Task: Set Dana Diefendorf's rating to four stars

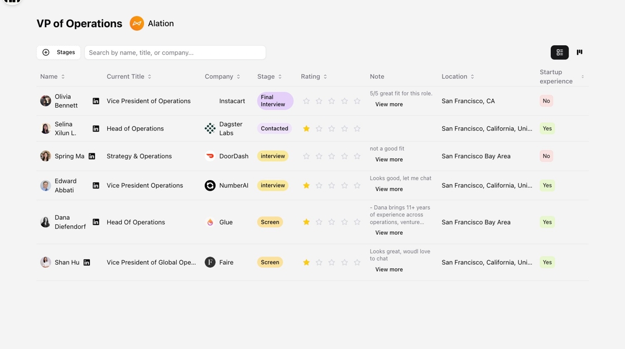Action: (344, 222)
